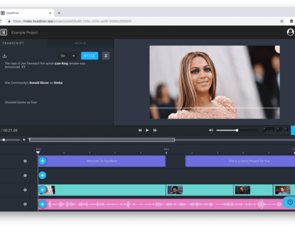Click the Donald Glover as Simba line

click(33, 83)
